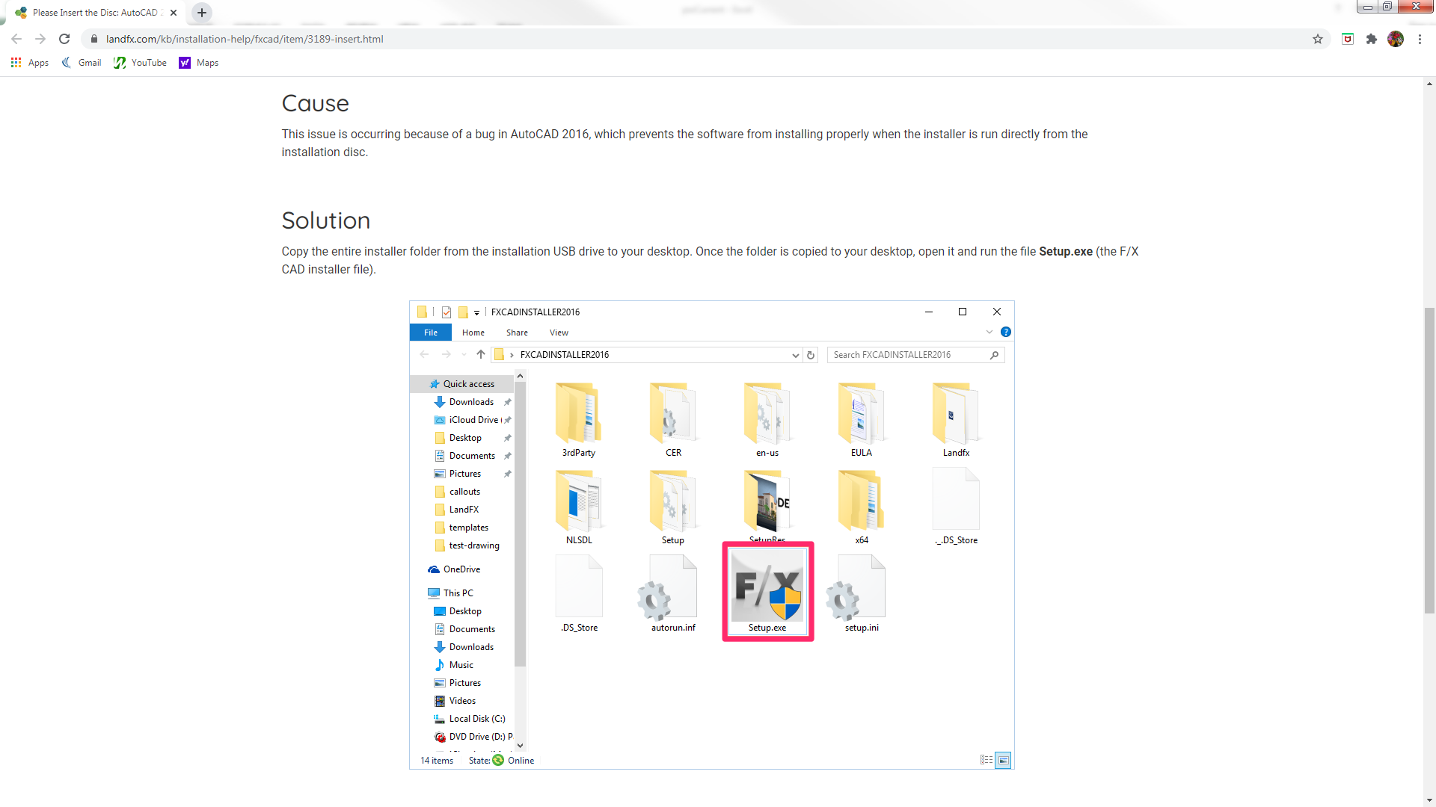Screen dimensions: 1436x807
Task: Select Music under This PC
Action: pos(454,665)
